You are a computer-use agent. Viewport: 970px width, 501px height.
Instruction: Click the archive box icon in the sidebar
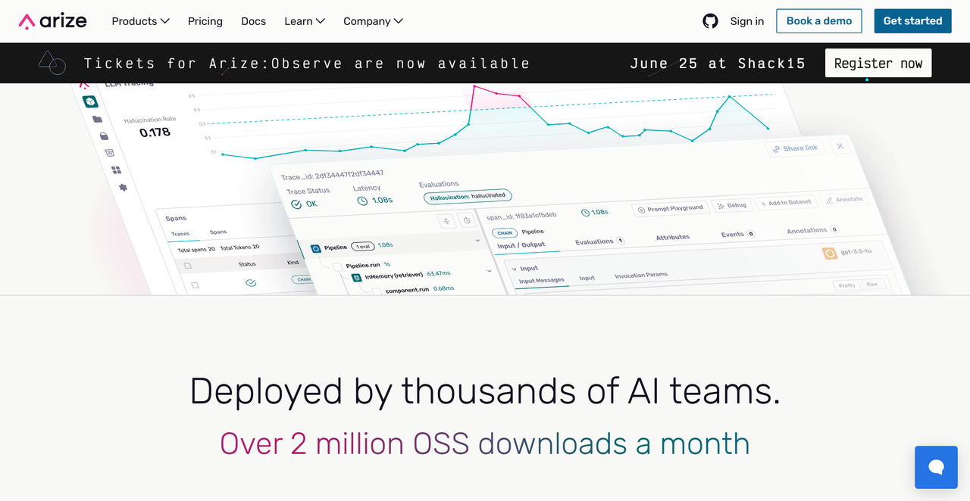[109, 153]
